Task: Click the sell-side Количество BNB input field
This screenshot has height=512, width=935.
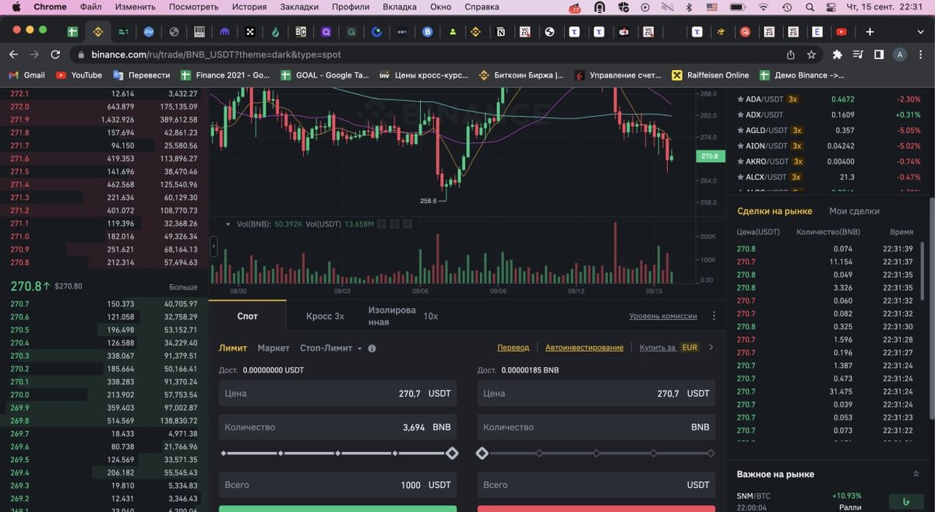Action: click(596, 427)
